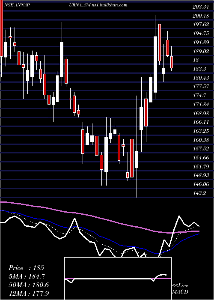Click the 180.43 price axis label
This screenshot has width=214, height=300.
pos(201,78)
